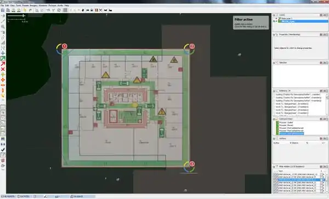This screenshot has height=199, width=329.
Task: Toggle visibility of Data Layer 1
Action: point(276,19)
